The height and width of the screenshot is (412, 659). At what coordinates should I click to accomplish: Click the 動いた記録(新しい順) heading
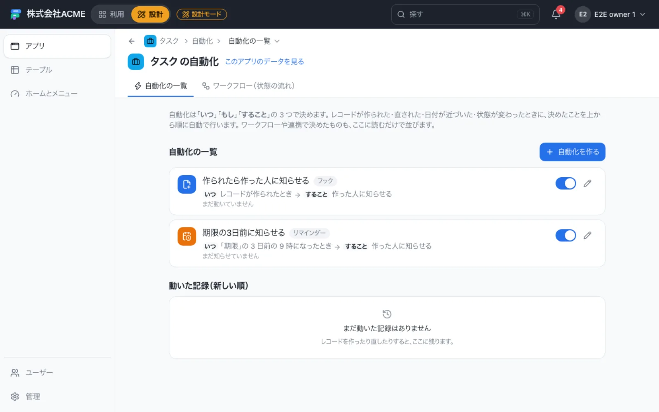pos(208,286)
